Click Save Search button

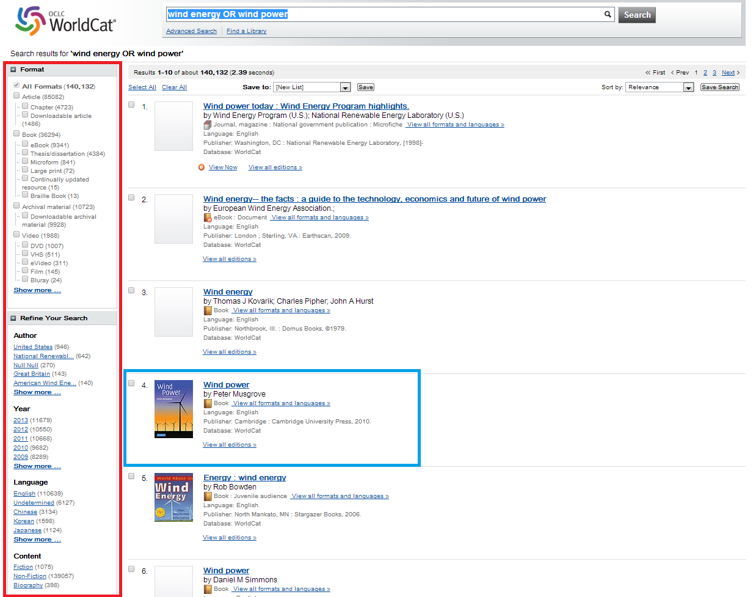click(720, 87)
